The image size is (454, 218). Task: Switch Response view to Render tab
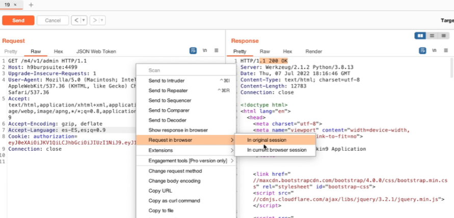tap(313, 51)
